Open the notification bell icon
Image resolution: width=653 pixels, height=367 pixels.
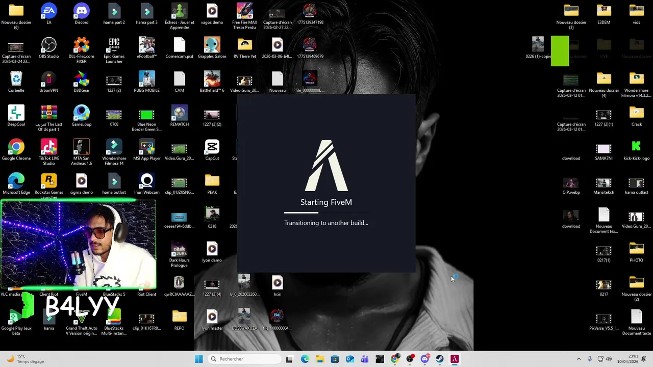click(x=644, y=359)
